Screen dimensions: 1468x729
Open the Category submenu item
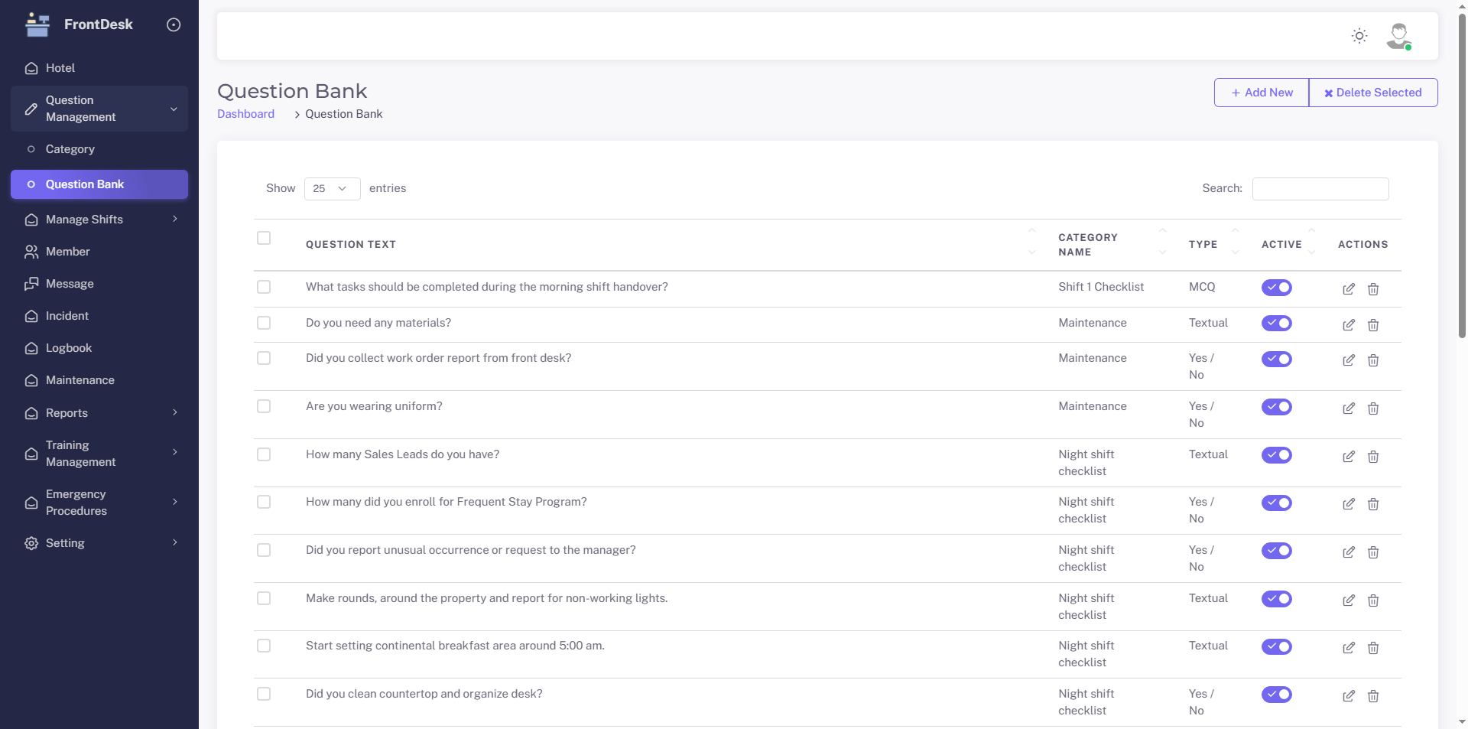(x=70, y=149)
